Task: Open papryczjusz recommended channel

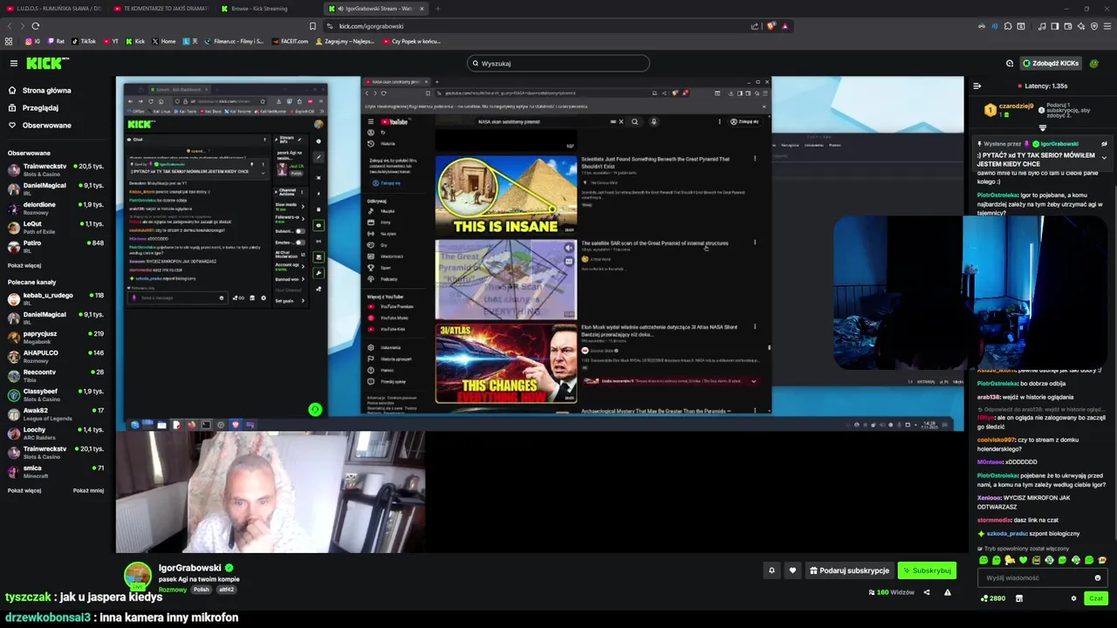Action: 54,337
